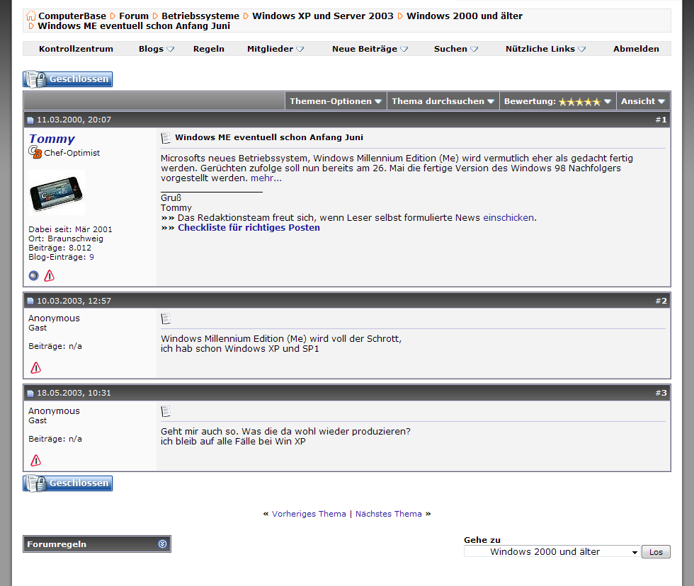The height and width of the screenshot is (586, 694).
Task: Click post number #1 permalink
Action: point(661,120)
